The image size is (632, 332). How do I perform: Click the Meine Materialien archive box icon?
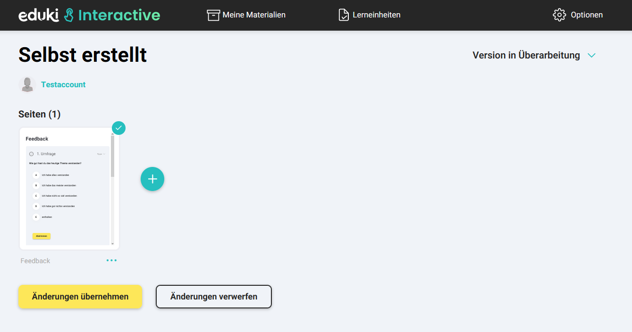pyautogui.click(x=214, y=15)
